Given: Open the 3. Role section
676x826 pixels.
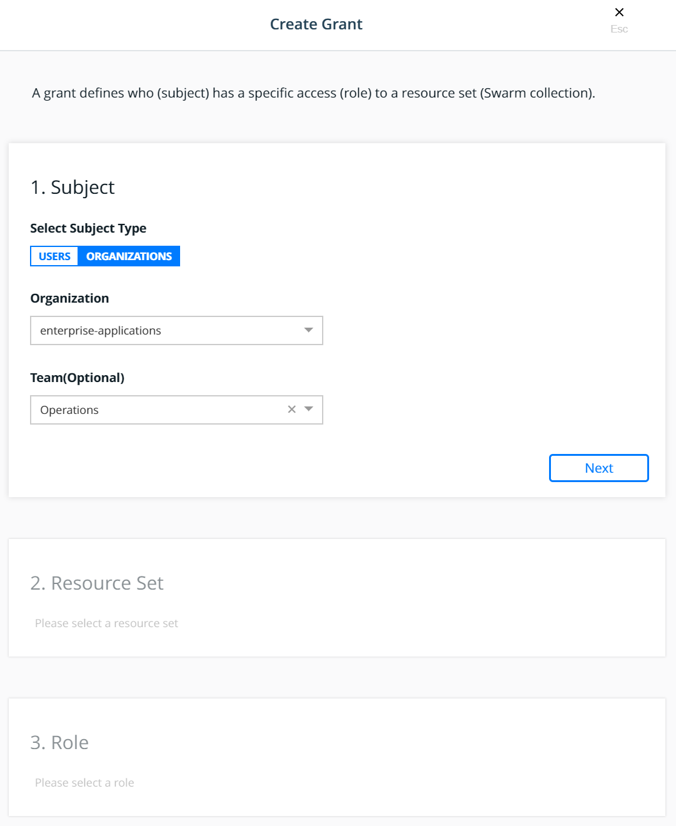Looking at the screenshot, I should click(59, 742).
